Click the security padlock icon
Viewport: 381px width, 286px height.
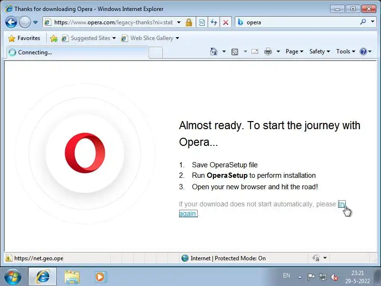189,22
